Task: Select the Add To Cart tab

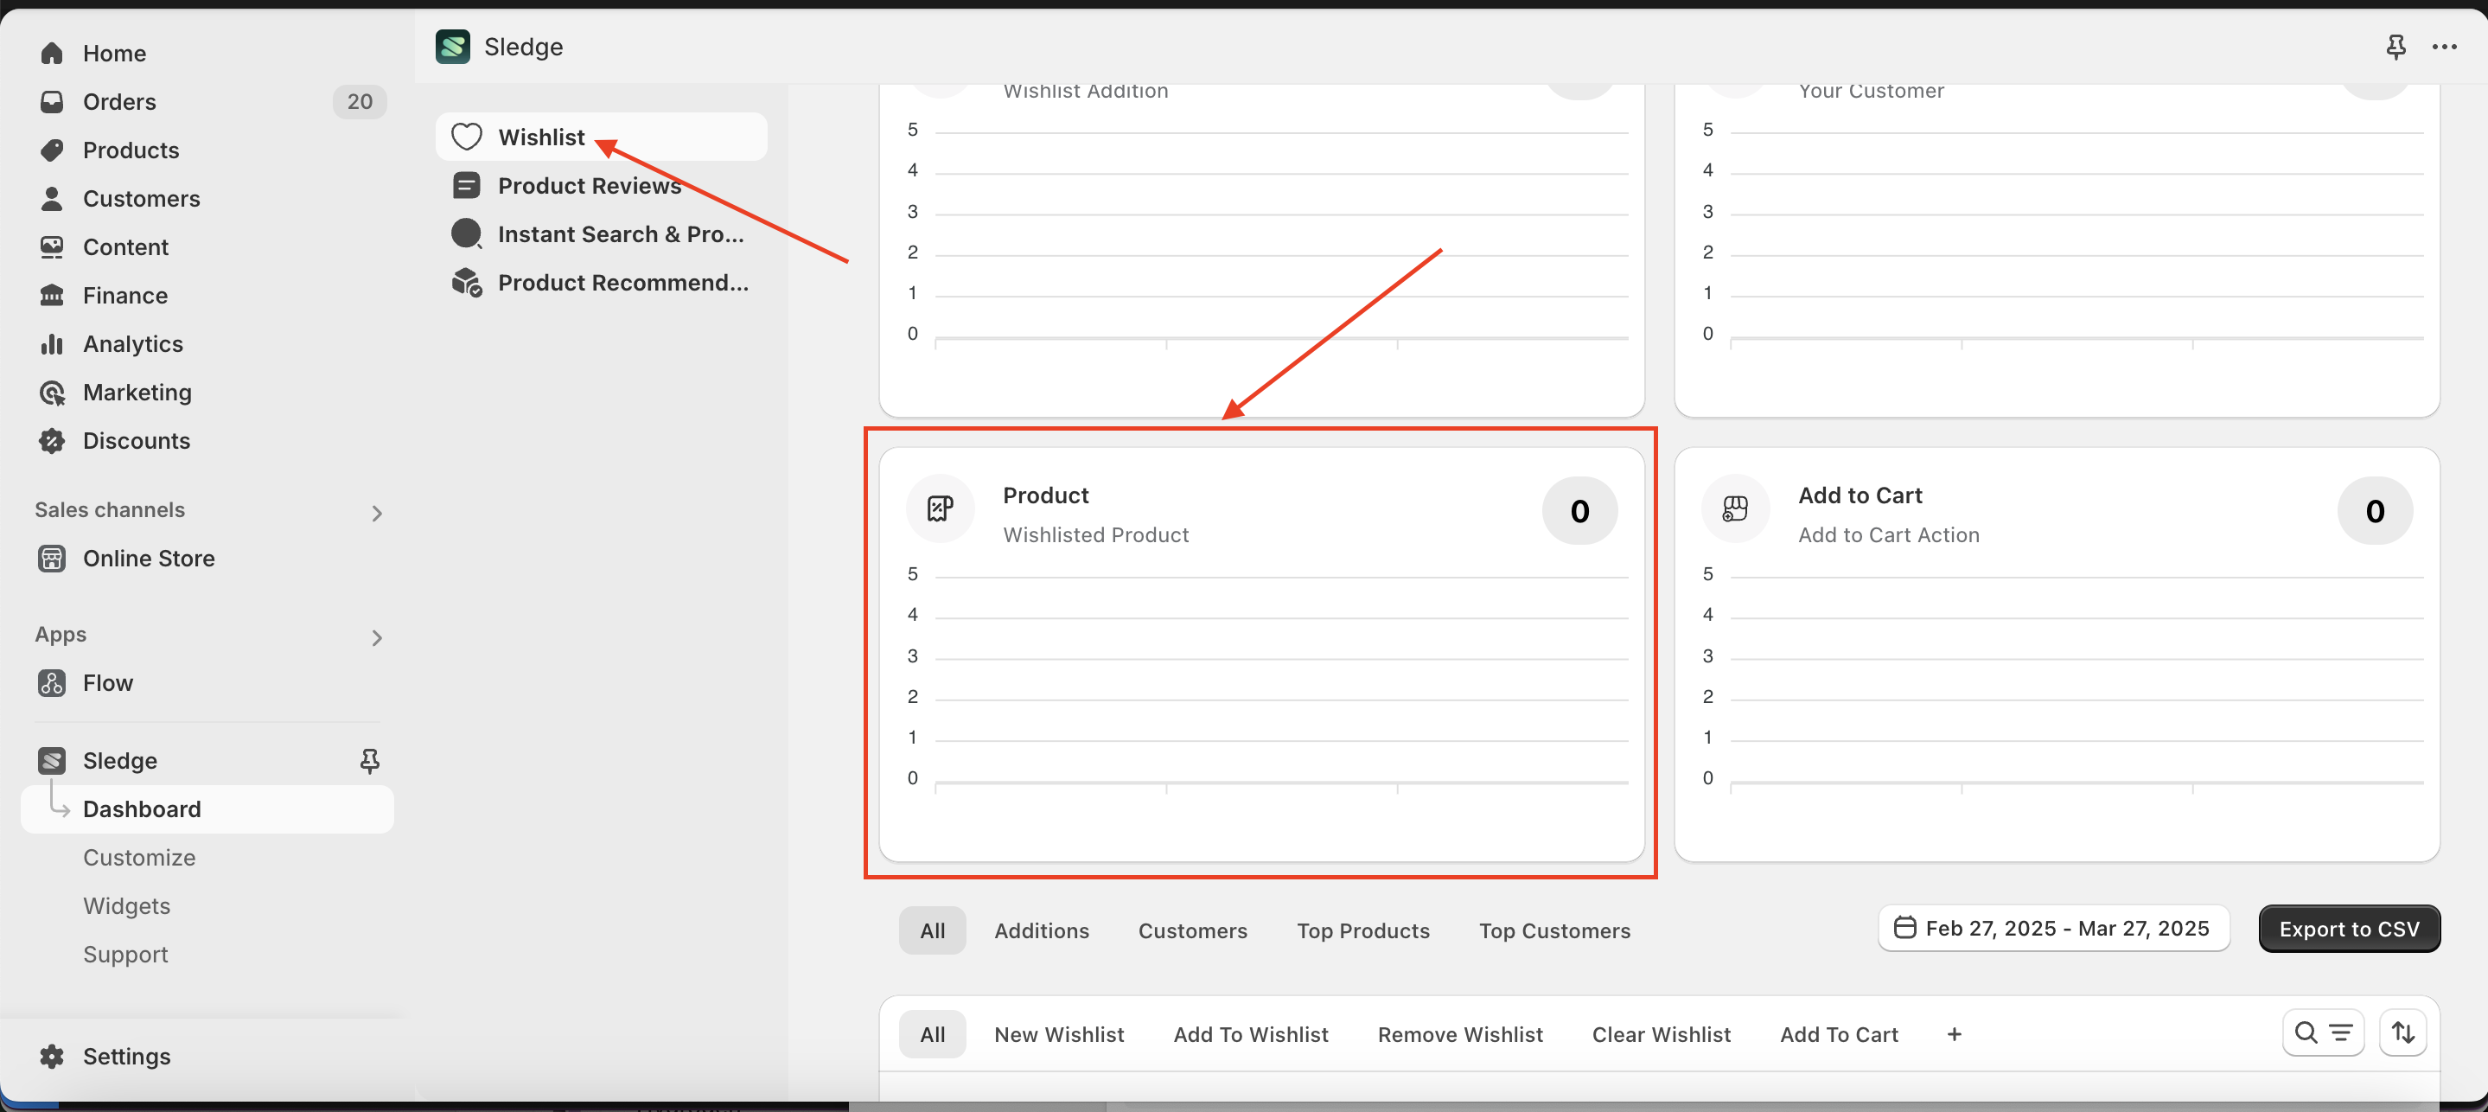Action: click(x=1838, y=1033)
